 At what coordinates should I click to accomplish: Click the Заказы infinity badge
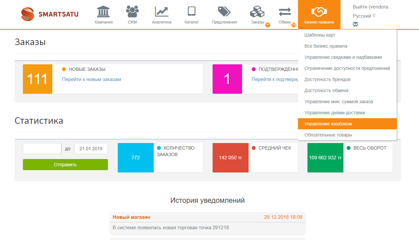coord(268,25)
